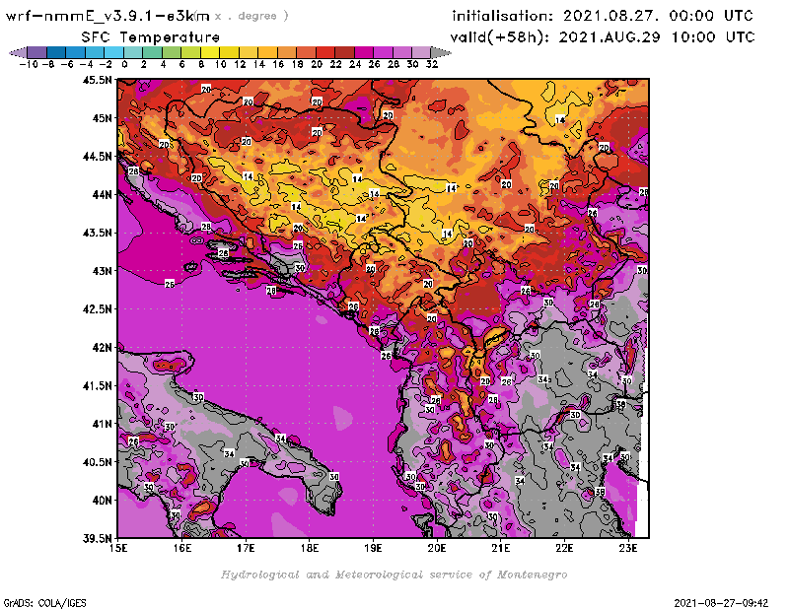Click the '40N' latitude label
The height and width of the screenshot is (609, 789).
tap(103, 501)
